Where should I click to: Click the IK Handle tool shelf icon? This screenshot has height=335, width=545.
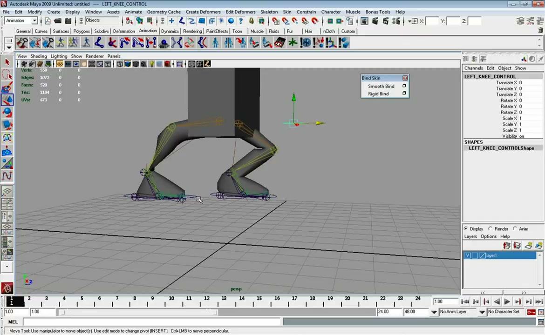(112, 43)
